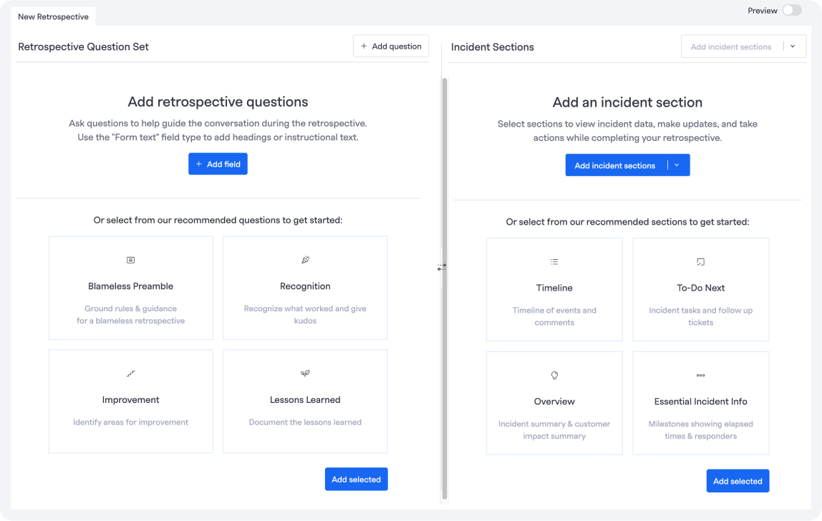This screenshot has width=822, height=521.
Task: Select the Recognition card title
Action: [305, 286]
